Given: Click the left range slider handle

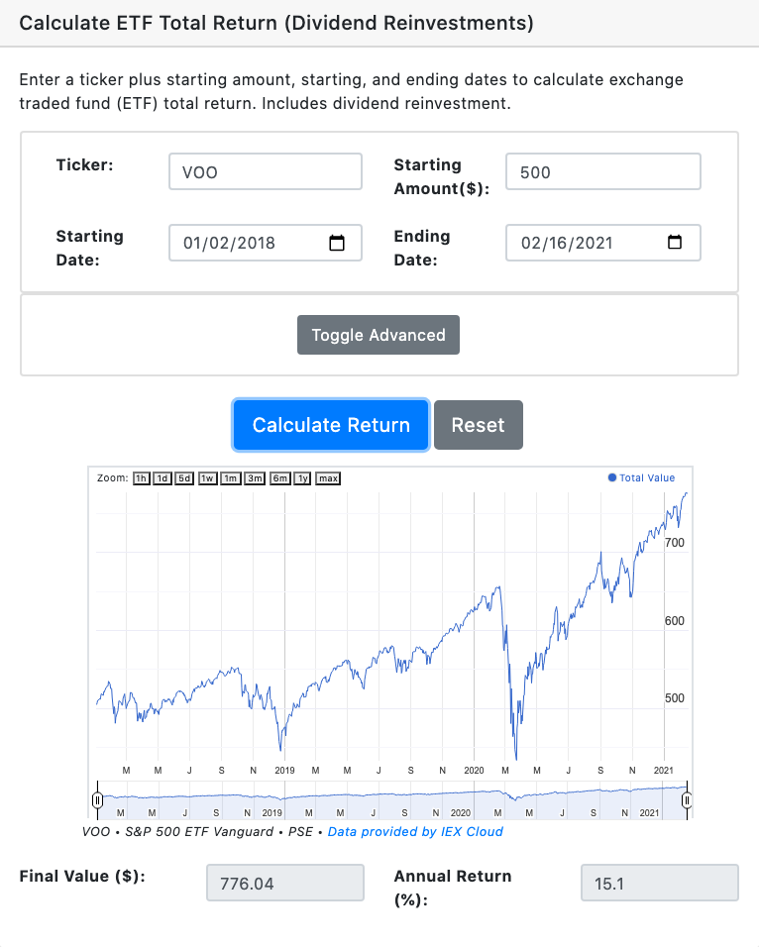Looking at the screenshot, I should (97, 800).
